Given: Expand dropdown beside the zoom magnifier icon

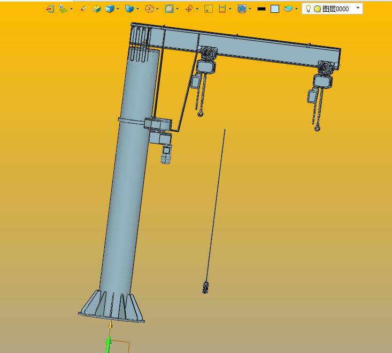Looking at the screenshot, I should point(177,9).
